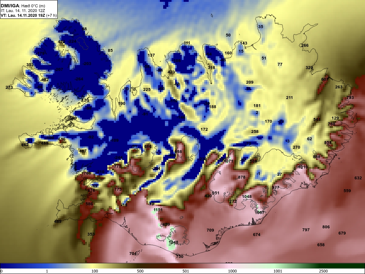Select the initial time line 'IT: Lau. 14. 11. 2020 12Z'
This screenshot has width=365, height=274.
pos(23,11)
